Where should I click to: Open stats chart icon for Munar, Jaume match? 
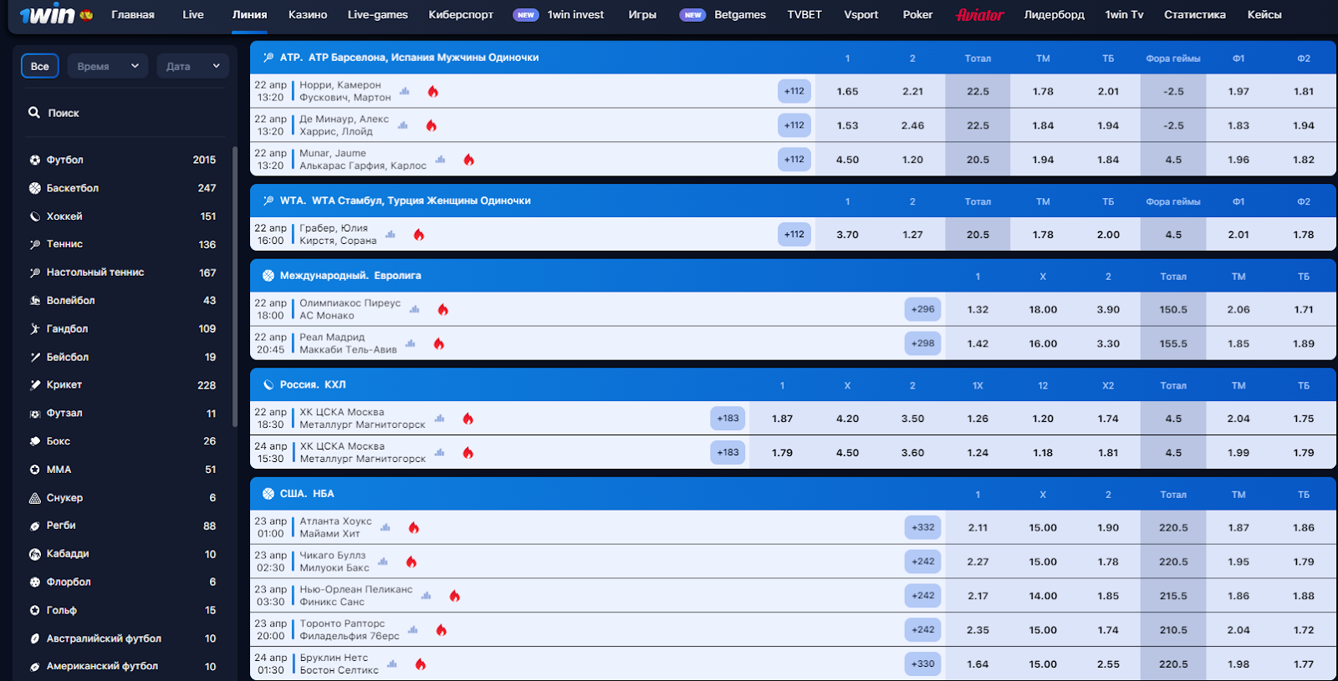pos(441,159)
